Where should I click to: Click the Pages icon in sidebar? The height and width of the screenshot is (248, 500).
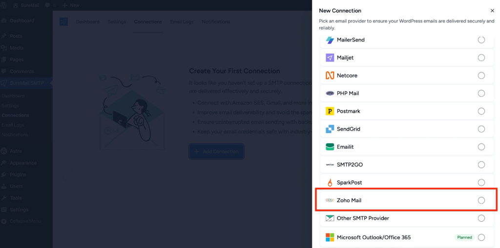tap(4, 59)
